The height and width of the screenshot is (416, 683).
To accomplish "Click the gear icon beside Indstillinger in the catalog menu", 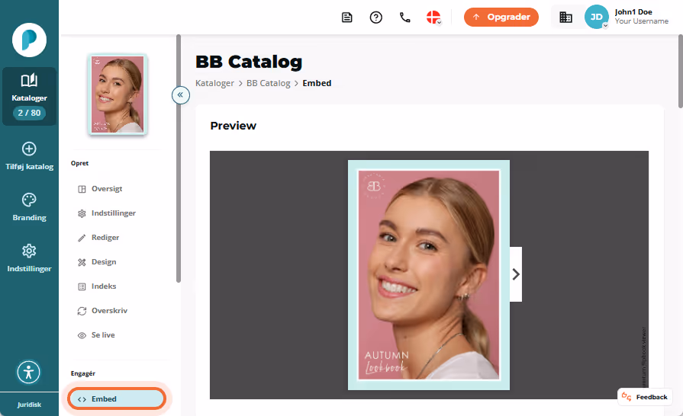I will (x=82, y=213).
